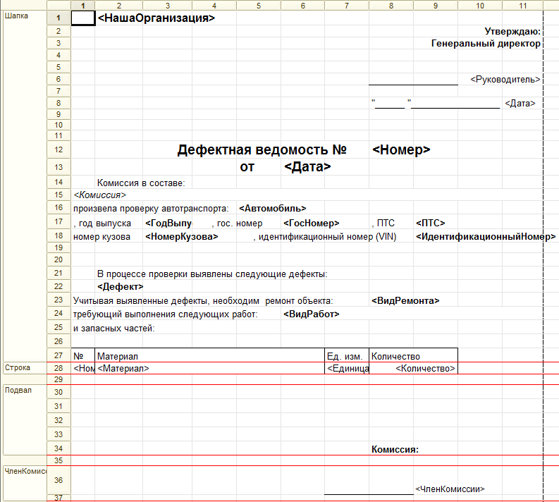Select the <Номер> parameter in row 12
The height and width of the screenshot is (502, 559).
pos(401,149)
